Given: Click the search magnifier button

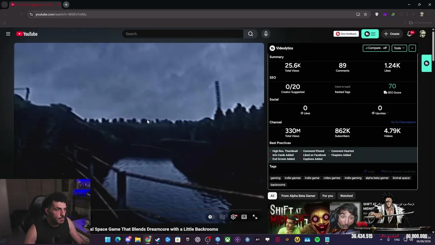Looking at the screenshot, I should (250, 34).
